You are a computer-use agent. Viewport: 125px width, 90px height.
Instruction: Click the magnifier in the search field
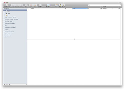[89, 5]
